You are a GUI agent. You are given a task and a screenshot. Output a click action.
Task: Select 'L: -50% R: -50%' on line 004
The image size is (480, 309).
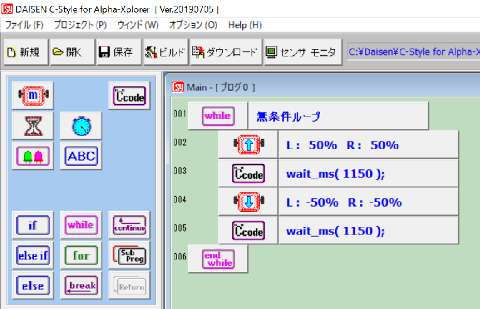[x=344, y=202]
